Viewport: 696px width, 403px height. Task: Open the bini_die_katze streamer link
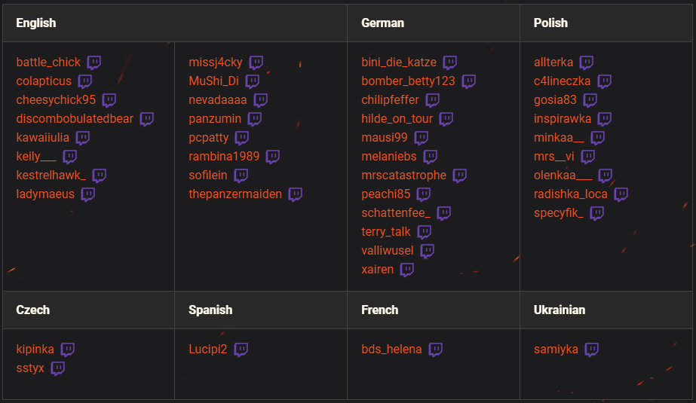[x=398, y=63]
